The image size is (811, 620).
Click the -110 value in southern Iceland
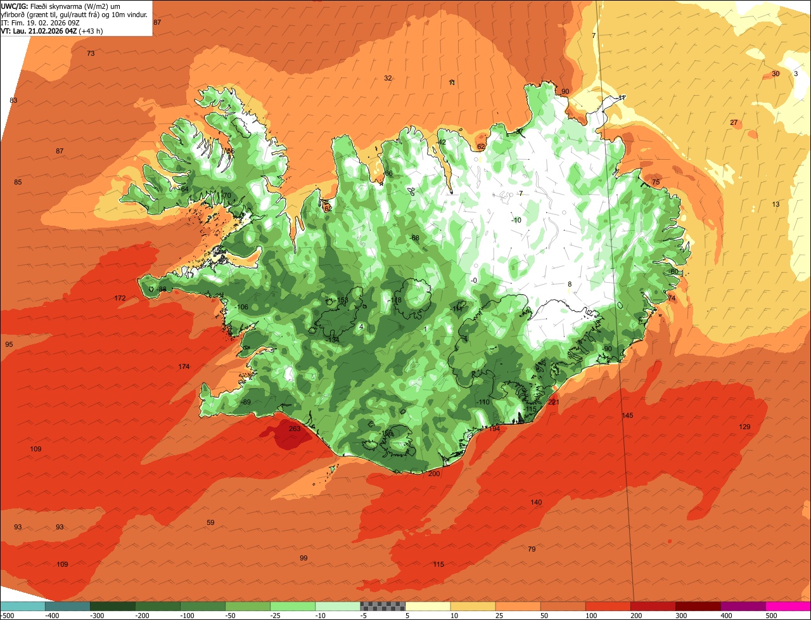tap(483, 402)
